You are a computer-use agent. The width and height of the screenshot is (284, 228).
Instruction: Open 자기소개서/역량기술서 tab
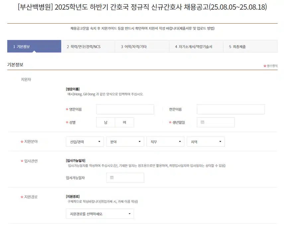click(196, 46)
